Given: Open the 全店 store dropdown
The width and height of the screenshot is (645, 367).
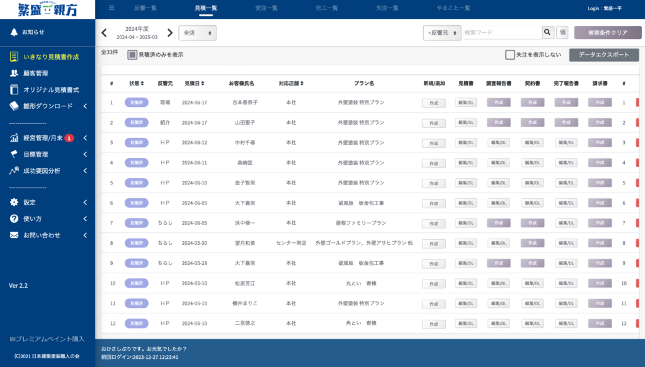Looking at the screenshot, I should click(197, 33).
